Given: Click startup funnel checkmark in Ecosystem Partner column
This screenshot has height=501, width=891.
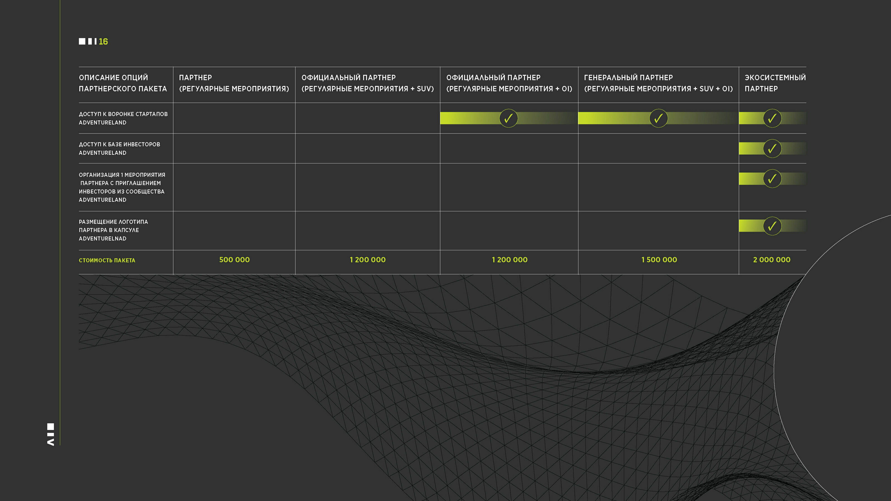Looking at the screenshot, I should 772,118.
